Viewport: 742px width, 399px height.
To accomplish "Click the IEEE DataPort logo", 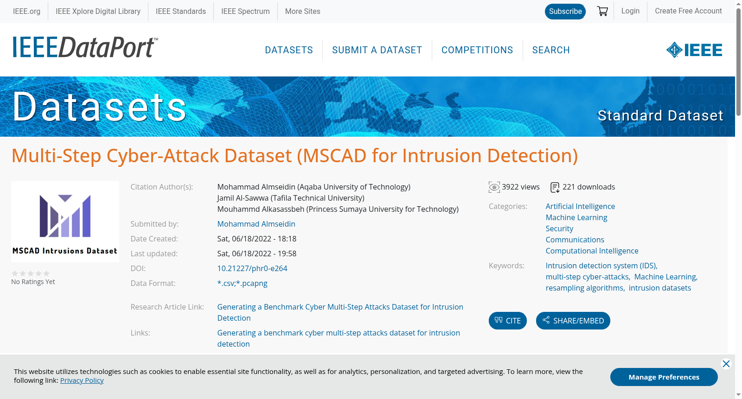I will (x=85, y=48).
